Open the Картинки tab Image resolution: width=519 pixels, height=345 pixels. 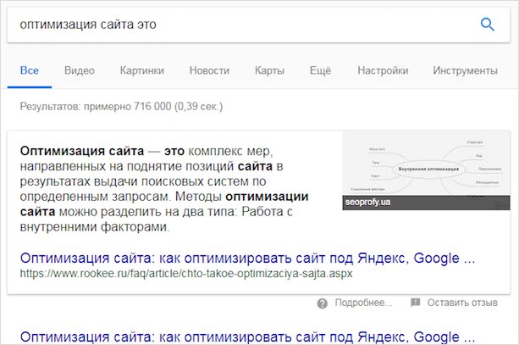142,70
